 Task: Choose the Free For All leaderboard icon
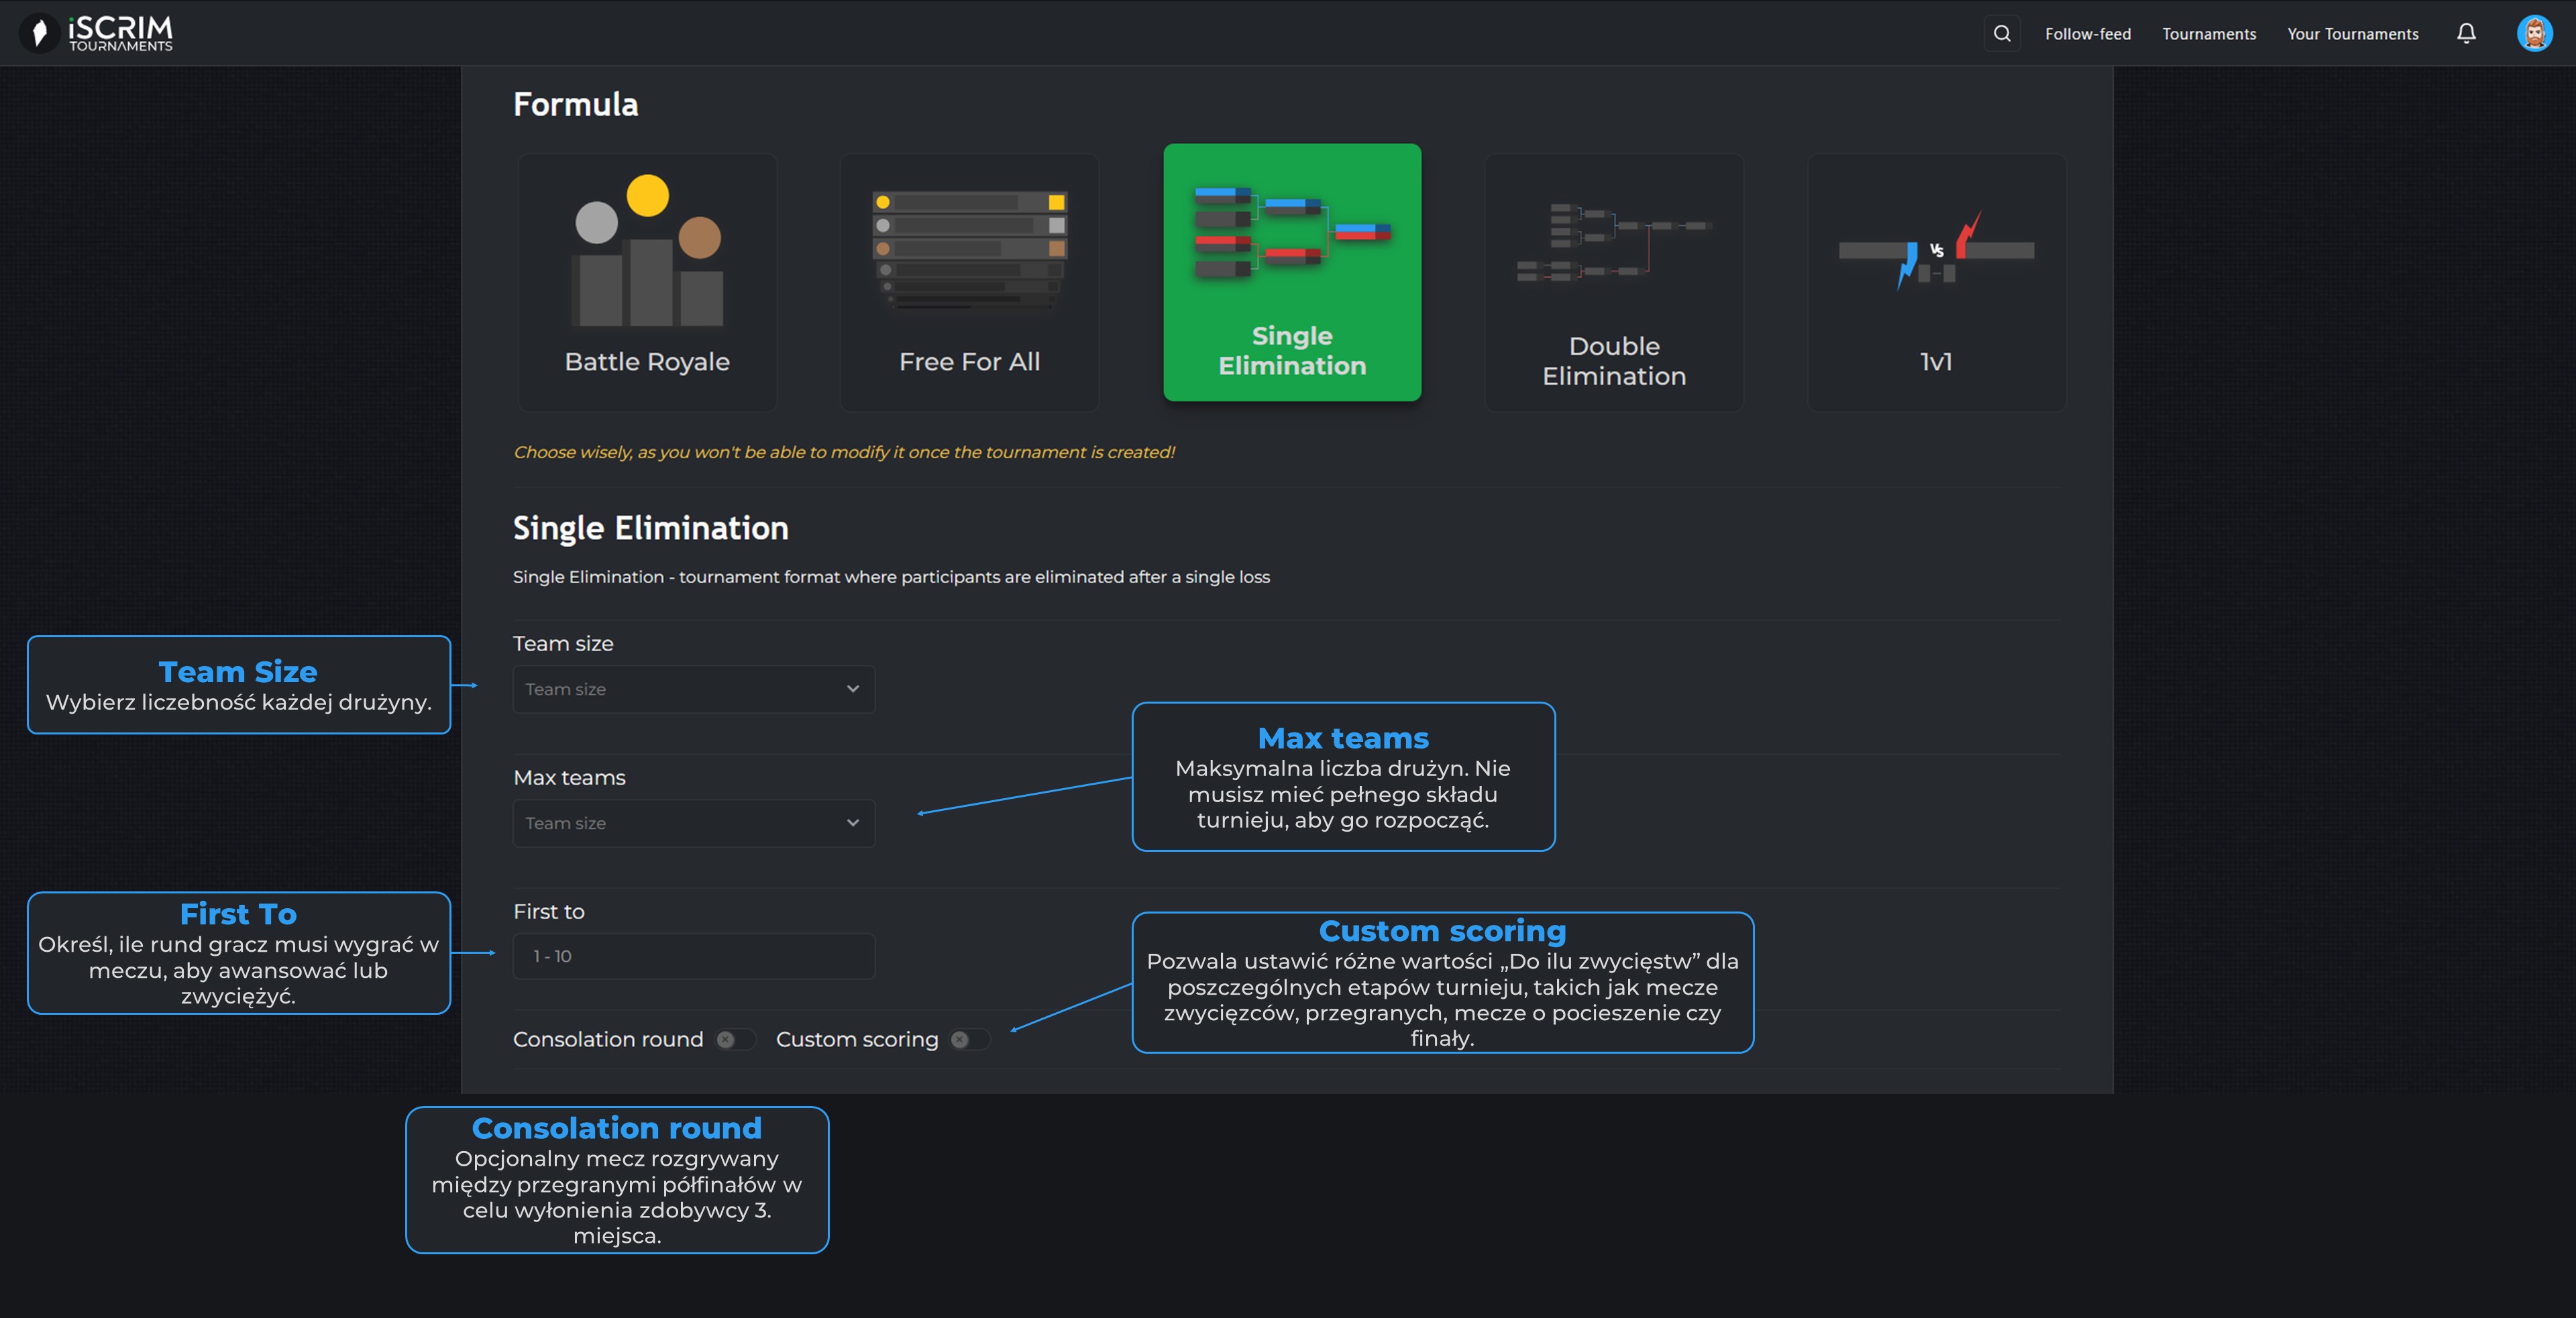tap(969, 249)
